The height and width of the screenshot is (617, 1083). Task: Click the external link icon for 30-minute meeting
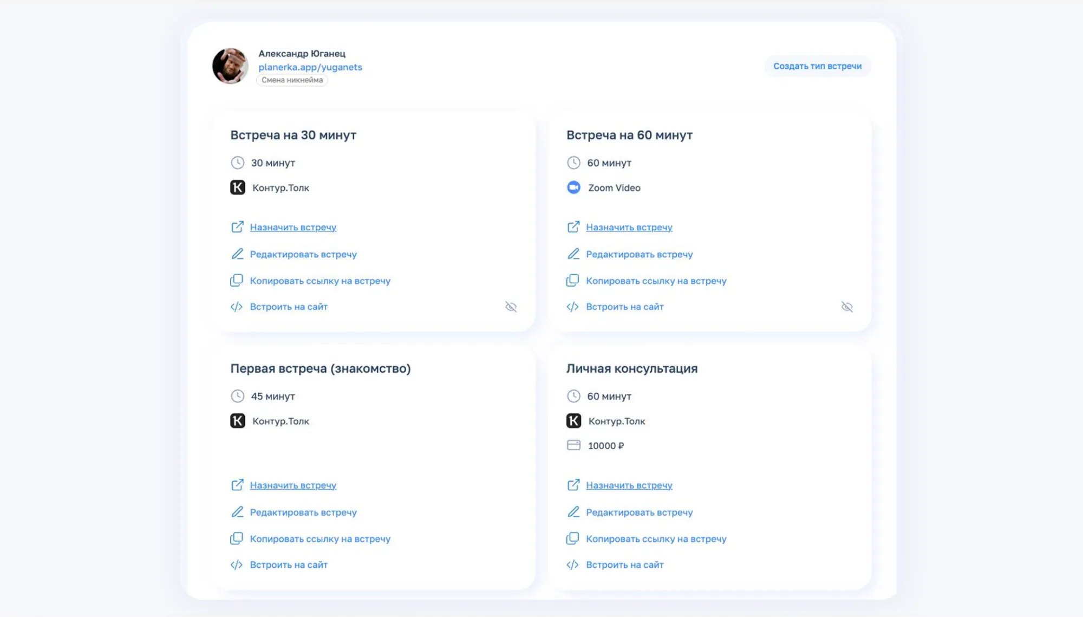[x=237, y=227]
